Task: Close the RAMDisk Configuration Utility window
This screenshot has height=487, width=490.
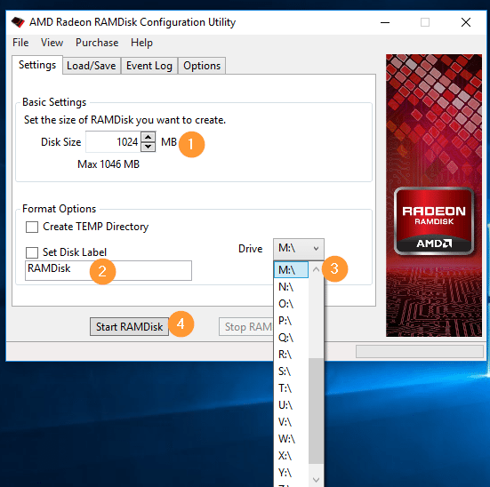Action: click(466, 22)
